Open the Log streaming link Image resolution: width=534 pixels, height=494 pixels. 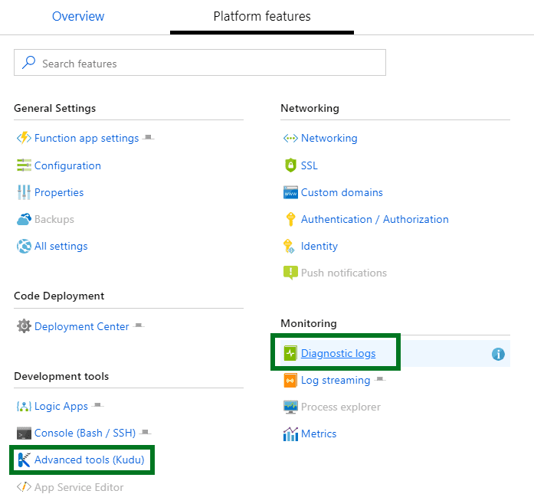coord(336,381)
